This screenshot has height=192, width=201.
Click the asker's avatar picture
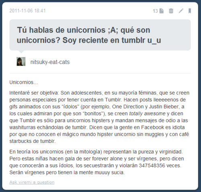(x=21, y=62)
